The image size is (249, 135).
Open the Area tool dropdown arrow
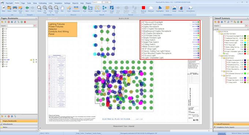pos(85,13)
